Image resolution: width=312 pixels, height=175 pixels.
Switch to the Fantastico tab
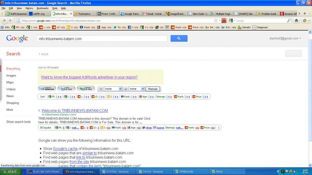pyautogui.click(x=84, y=14)
